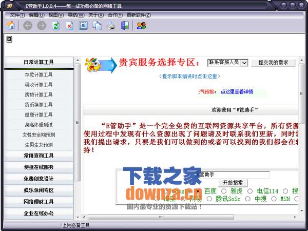Open the 视图(V) menu

[x=56, y=15]
